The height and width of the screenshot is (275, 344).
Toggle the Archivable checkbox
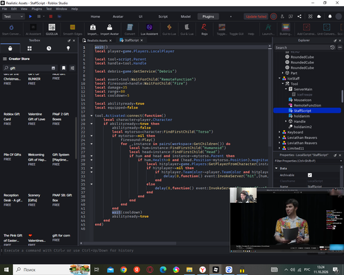pos(310,175)
